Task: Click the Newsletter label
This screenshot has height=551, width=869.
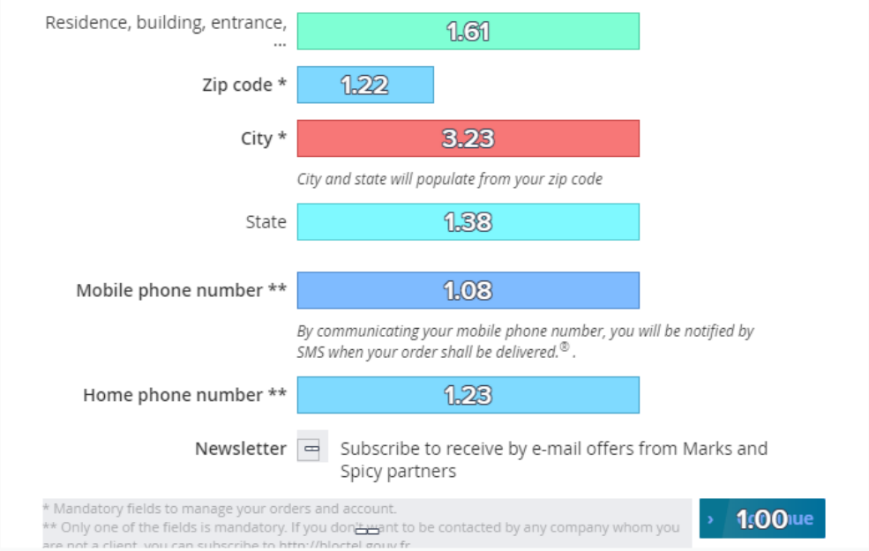Action: 241,449
